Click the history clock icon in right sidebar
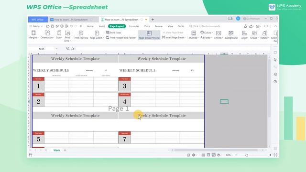 [275, 75]
